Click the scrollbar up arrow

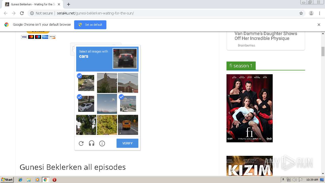click(323, 34)
